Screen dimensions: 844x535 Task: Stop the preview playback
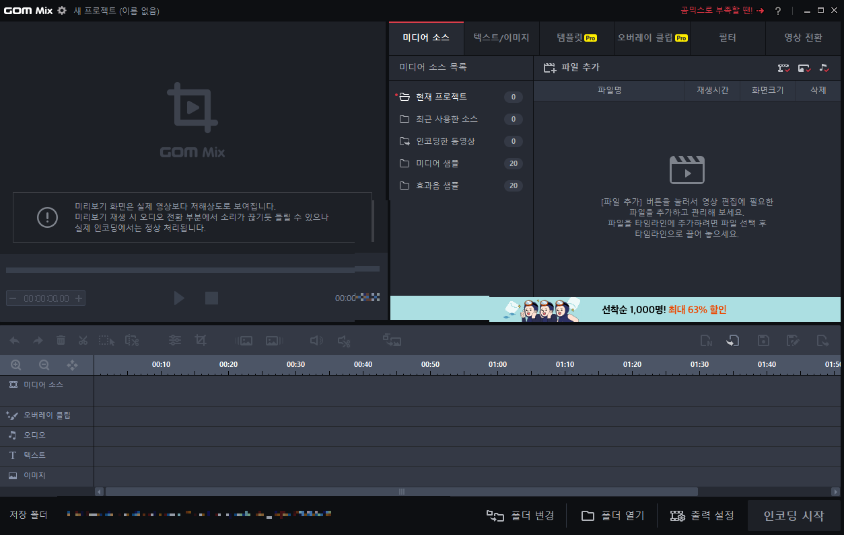(211, 298)
